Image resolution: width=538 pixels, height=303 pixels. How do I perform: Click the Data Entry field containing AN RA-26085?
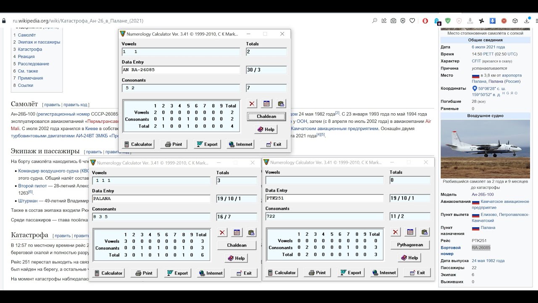click(181, 70)
